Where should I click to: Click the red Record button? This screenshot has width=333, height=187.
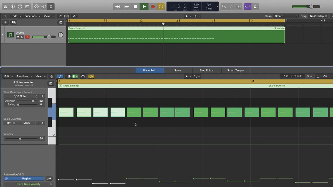pyautogui.click(x=153, y=6)
